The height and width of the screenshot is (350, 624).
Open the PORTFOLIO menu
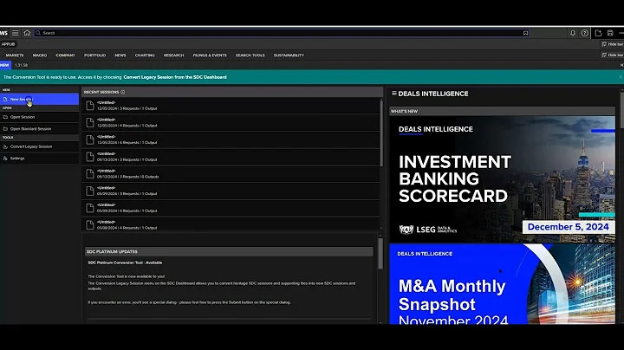[x=94, y=55]
